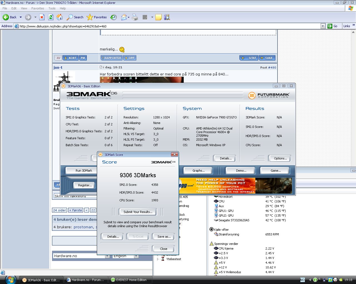Click Submit Your Results button
The image size is (356, 284).
coord(138,212)
